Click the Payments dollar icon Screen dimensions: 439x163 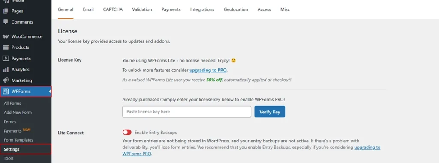6,59
